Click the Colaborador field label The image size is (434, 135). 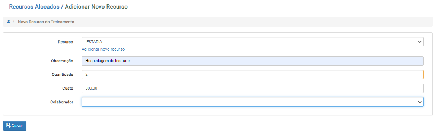[61, 102]
